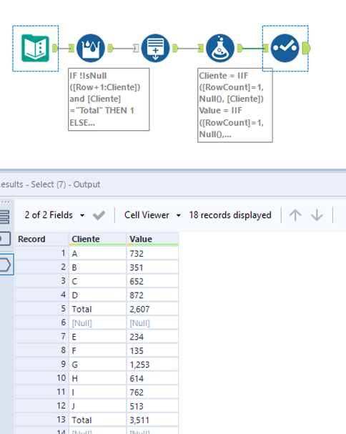Open the Multi-Row Formula annotation box

coord(109,99)
